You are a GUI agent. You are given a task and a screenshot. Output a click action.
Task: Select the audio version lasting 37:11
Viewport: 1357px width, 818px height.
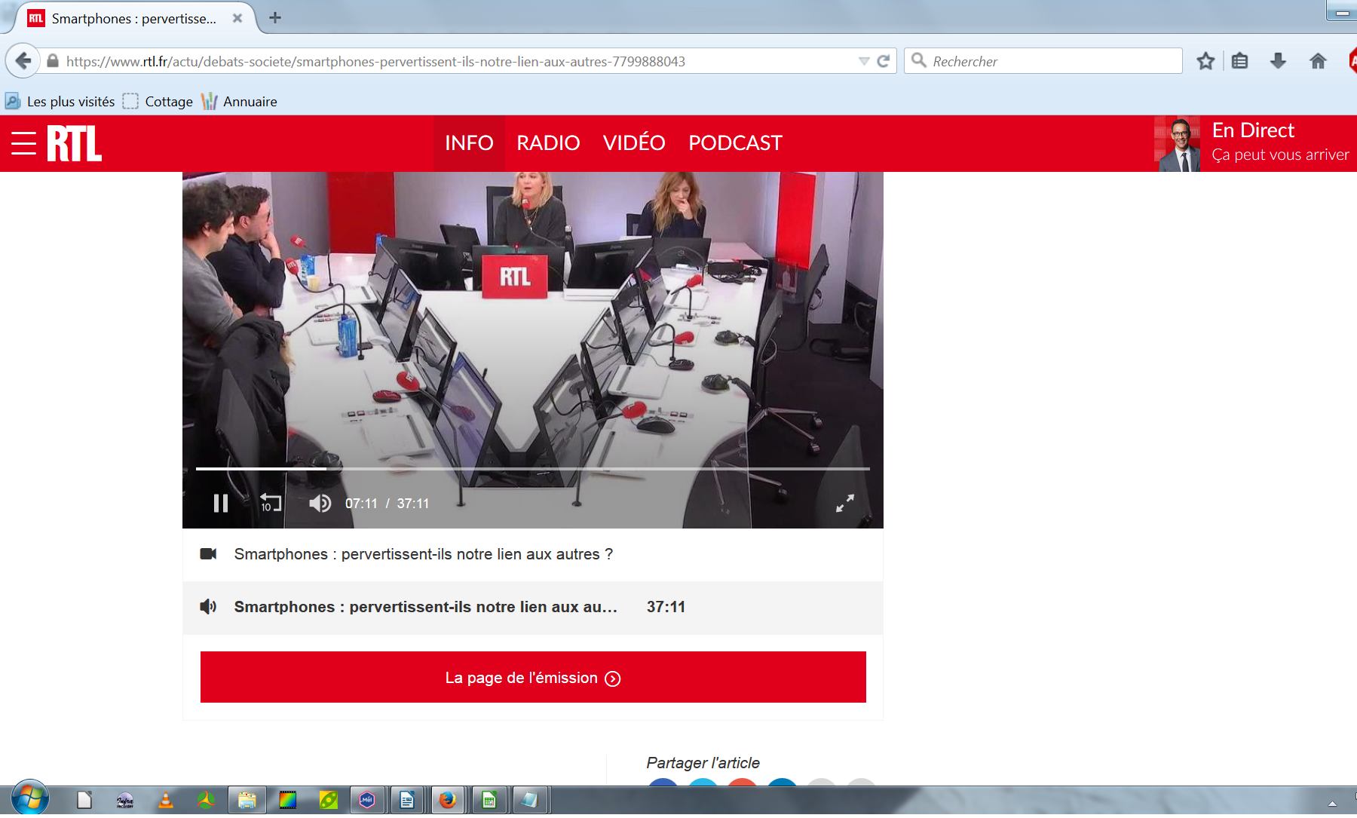[x=533, y=607]
